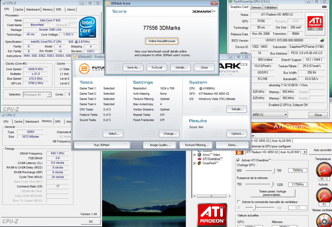Click the large ATI Radeon logo in Catalyst

point(212,215)
